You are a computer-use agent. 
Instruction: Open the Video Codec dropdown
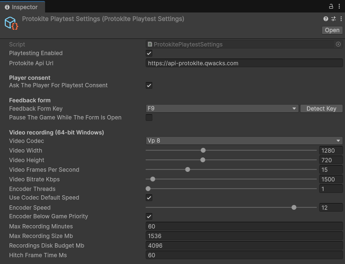(x=244, y=141)
